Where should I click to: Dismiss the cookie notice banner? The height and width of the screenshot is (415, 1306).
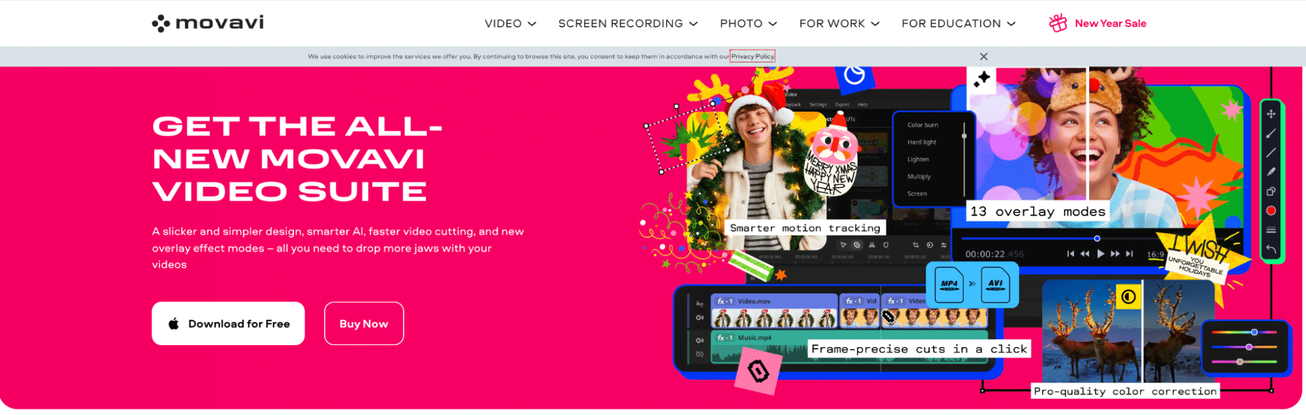(x=984, y=57)
